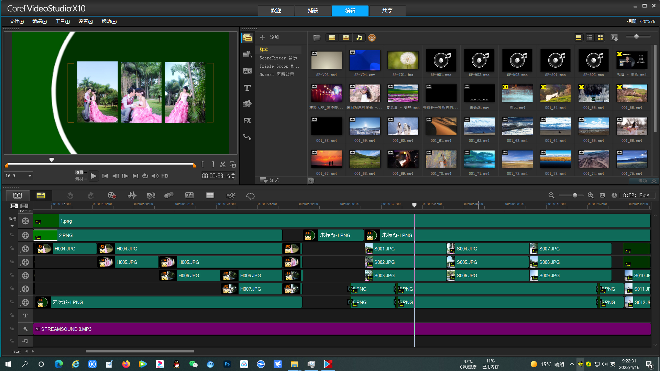Open the Graphics library panel

click(x=247, y=104)
